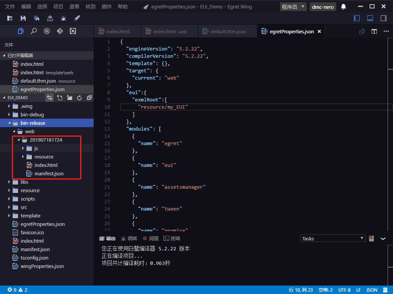393x294 pixels.
Task: Clear the output panel
Action: pos(372,238)
